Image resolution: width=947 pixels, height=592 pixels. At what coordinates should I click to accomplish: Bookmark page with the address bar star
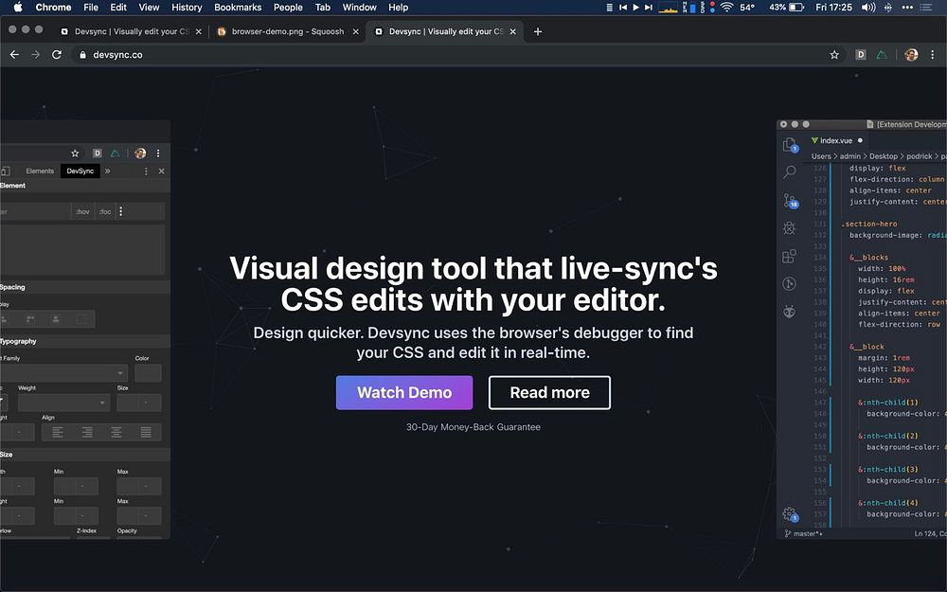pyautogui.click(x=834, y=54)
